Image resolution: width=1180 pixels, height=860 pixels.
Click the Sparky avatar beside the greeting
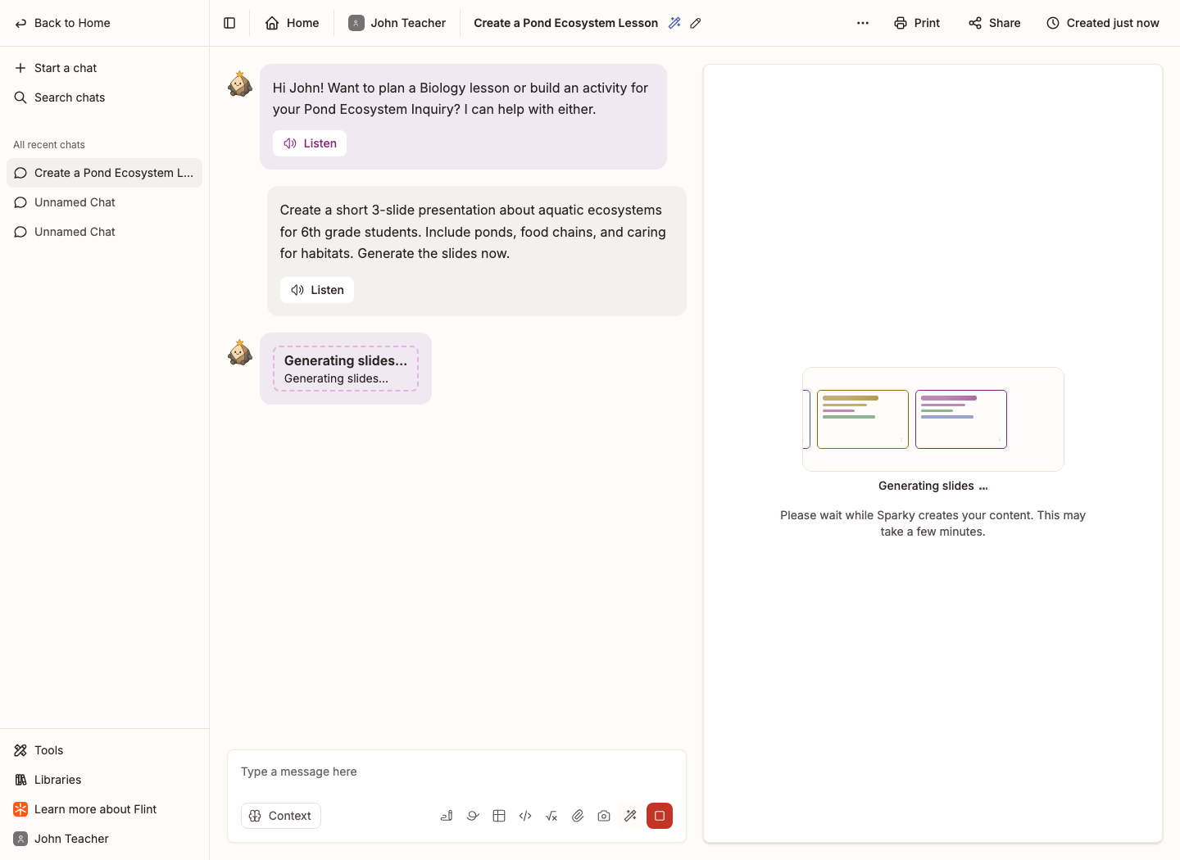pyautogui.click(x=240, y=84)
